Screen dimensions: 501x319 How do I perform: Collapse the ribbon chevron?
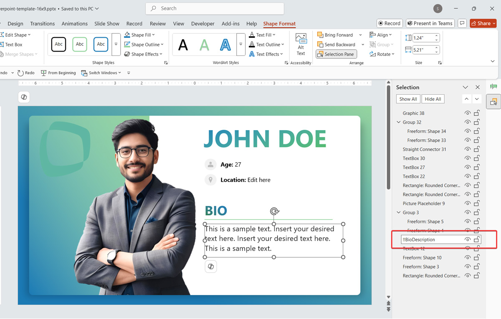point(493,61)
